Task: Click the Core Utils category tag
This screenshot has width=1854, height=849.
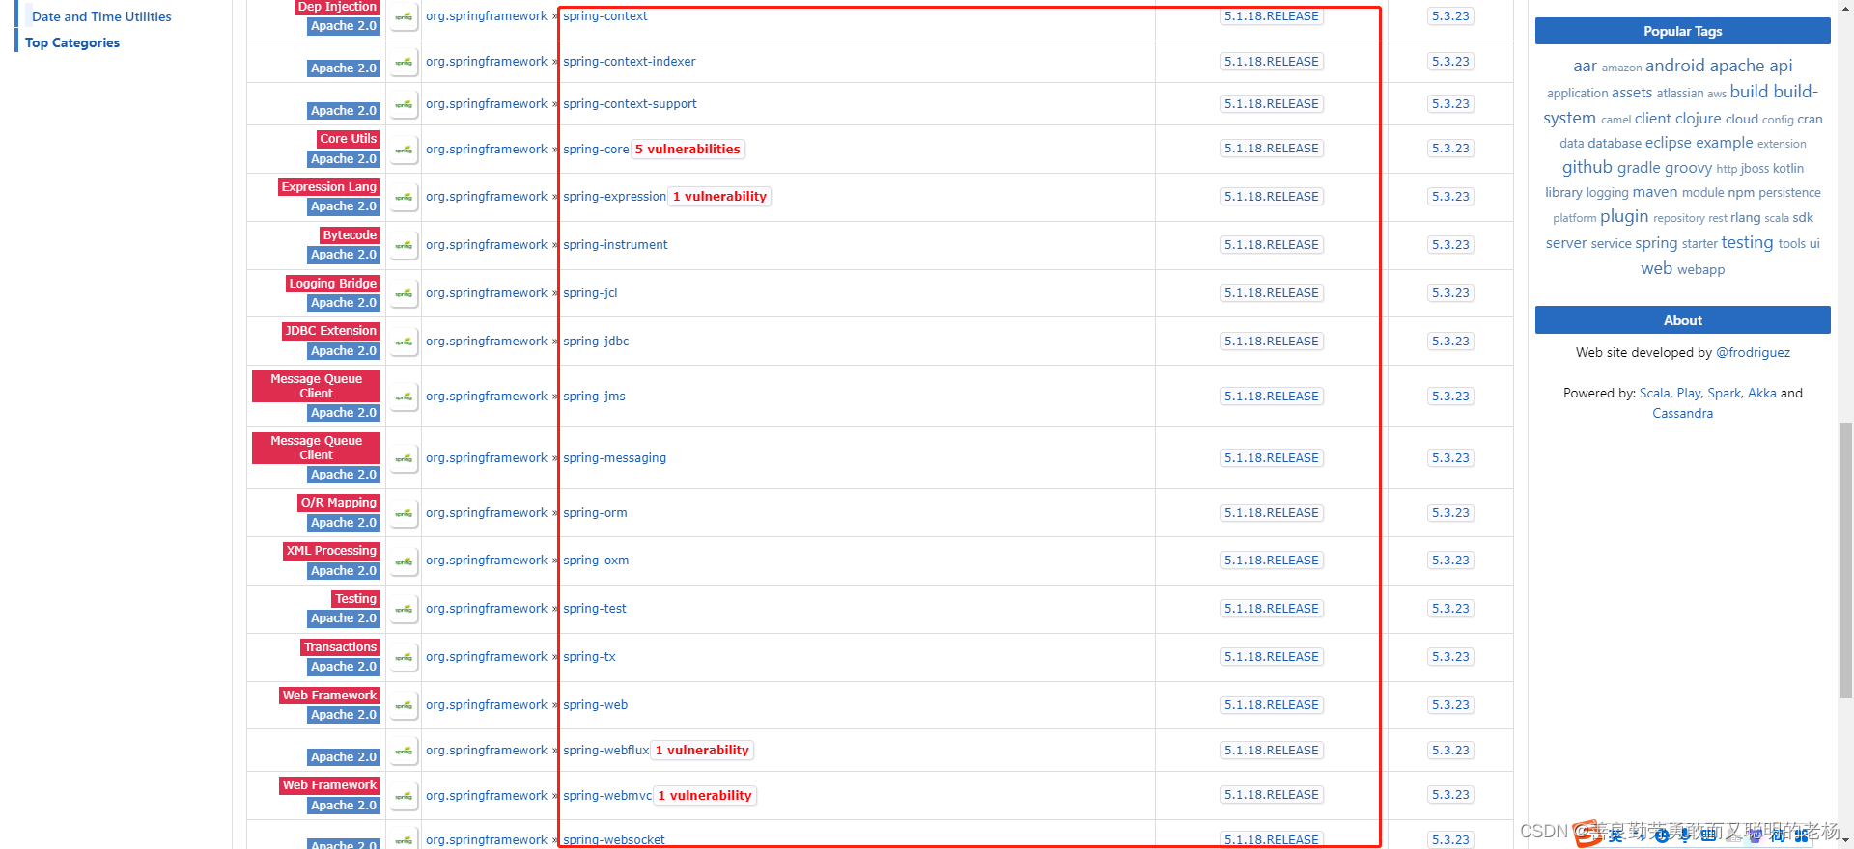Action: [x=348, y=139]
